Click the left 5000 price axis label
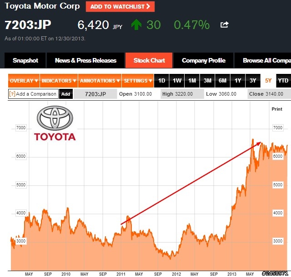The width and height of the screenshot is (291, 277). [21, 185]
